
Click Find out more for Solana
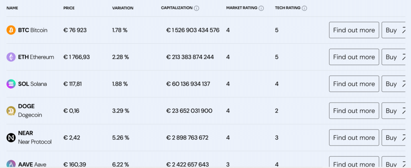coord(354,84)
